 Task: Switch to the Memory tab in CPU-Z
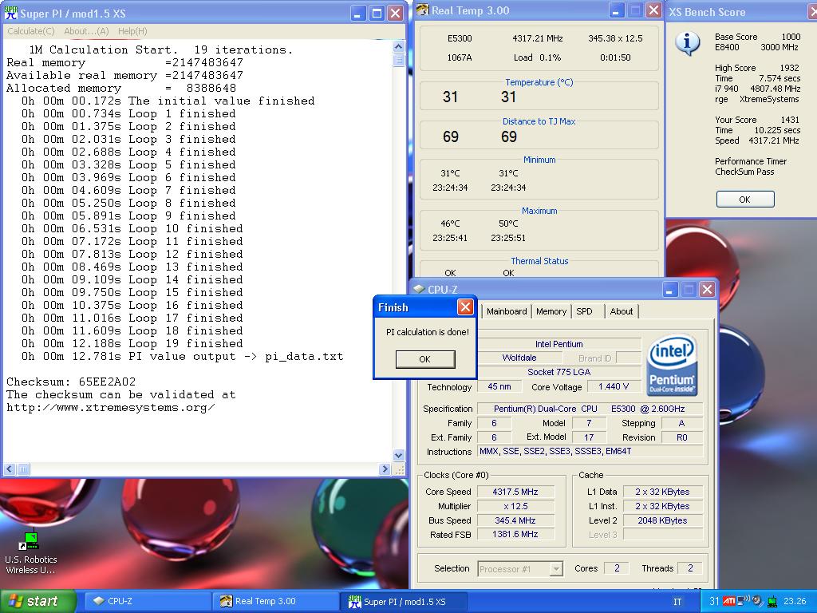click(x=551, y=311)
